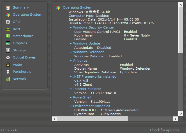Viewport: 186px width, 133px height.
Task: Click the Operating System heading in main panel
Action: tap(77, 7)
